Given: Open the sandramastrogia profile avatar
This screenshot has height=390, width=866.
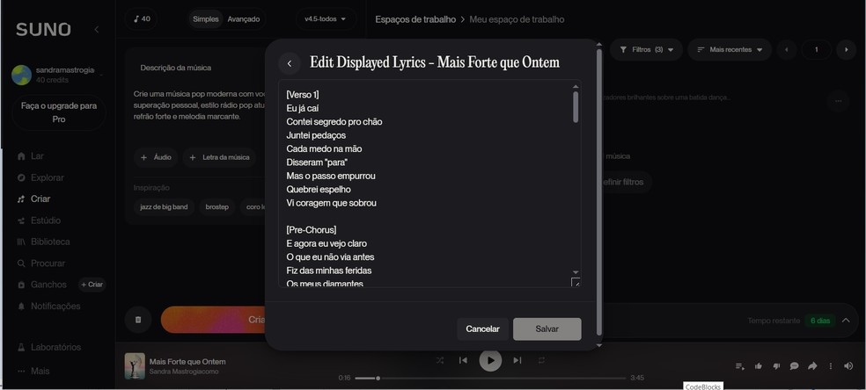Looking at the screenshot, I should click(21, 75).
